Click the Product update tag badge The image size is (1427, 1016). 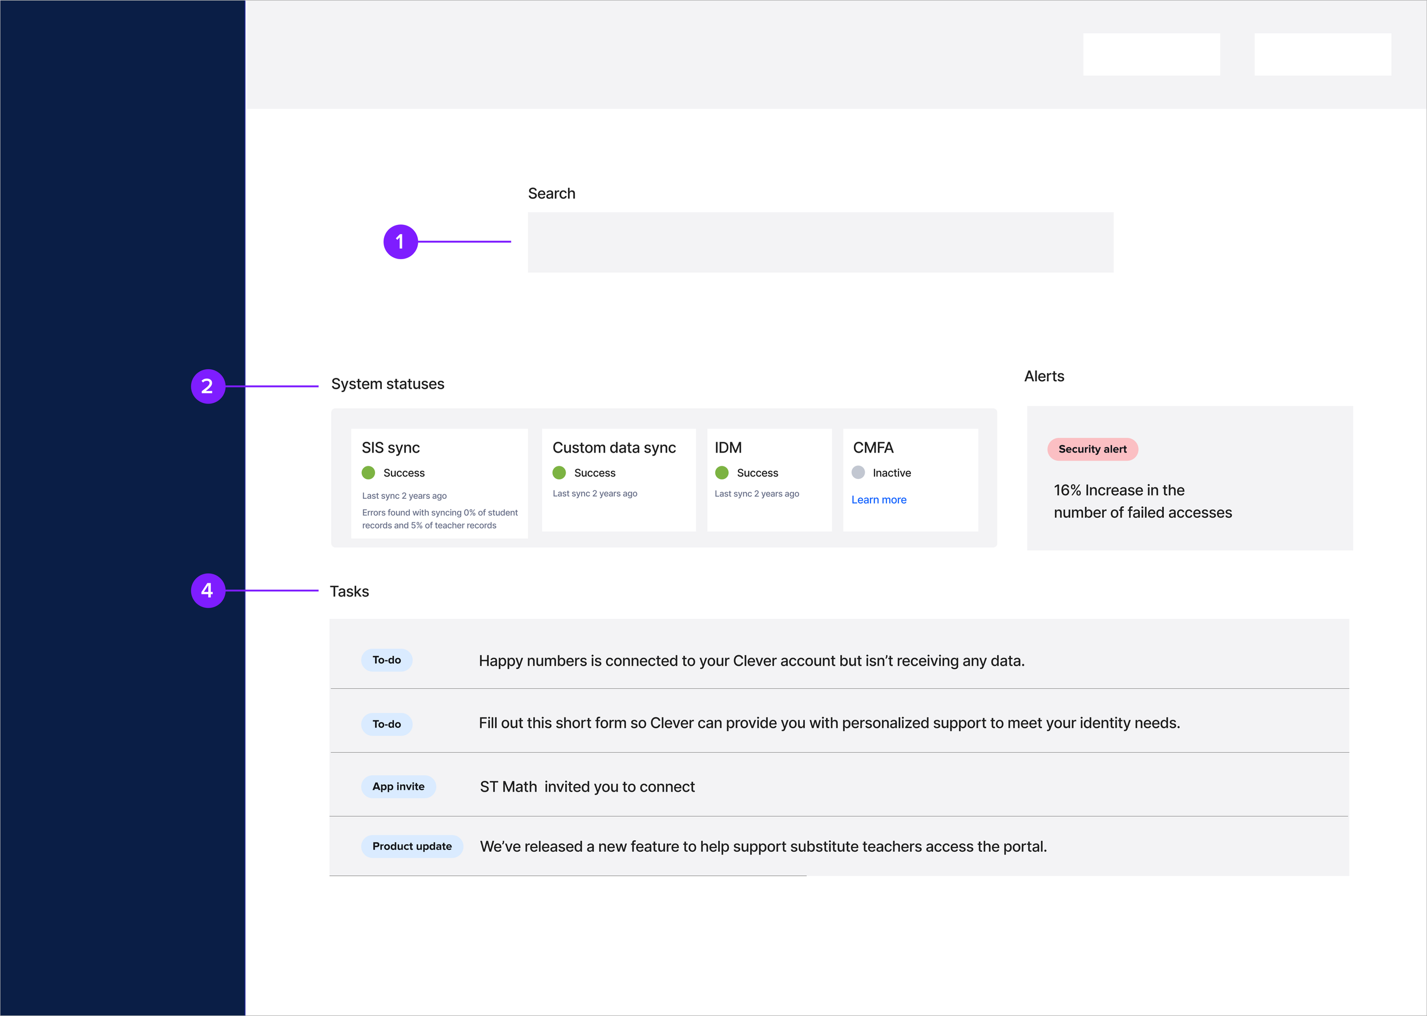point(412,846)
